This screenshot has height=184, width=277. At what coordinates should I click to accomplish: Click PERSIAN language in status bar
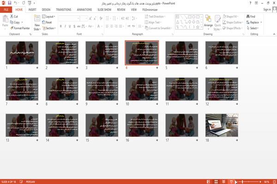tap(30, 182)
